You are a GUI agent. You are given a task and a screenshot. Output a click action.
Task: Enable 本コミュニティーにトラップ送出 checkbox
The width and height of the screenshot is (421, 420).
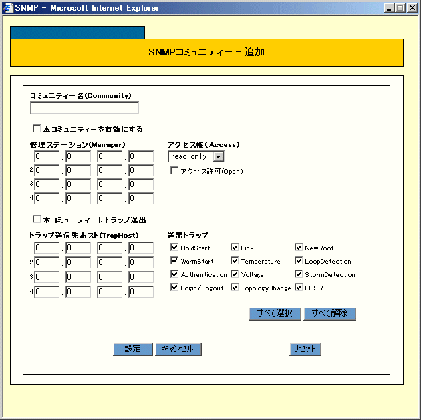pyautogui.click(x=37, y=219)
